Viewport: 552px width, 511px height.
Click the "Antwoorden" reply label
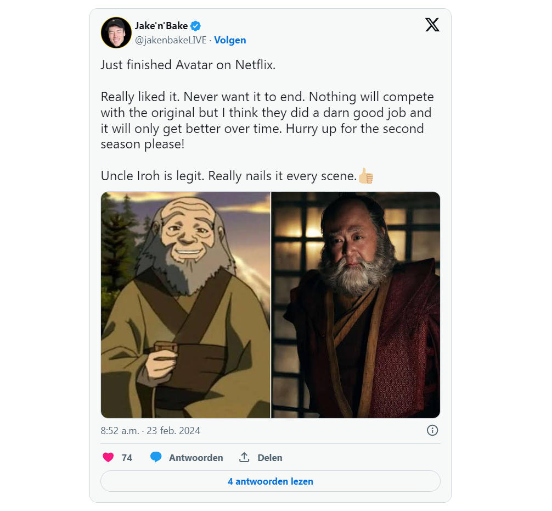click(x=196, y=458)
